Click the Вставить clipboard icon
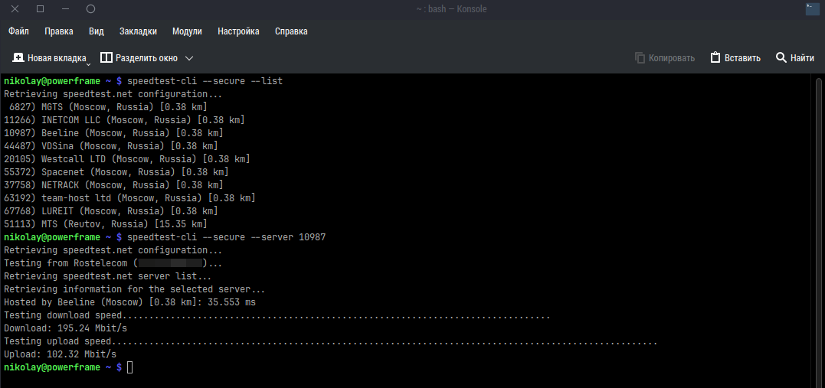This screenshot has height=388, width=825. point(715,57)
